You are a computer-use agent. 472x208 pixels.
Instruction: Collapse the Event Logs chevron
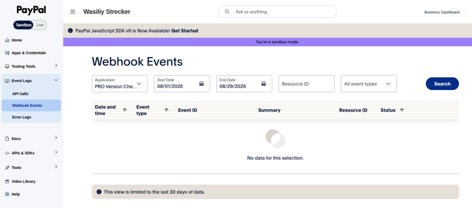(x=56, y=80)
